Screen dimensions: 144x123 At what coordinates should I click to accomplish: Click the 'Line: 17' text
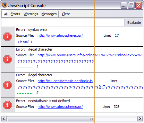pyautogui.click(x=111, y=35)
